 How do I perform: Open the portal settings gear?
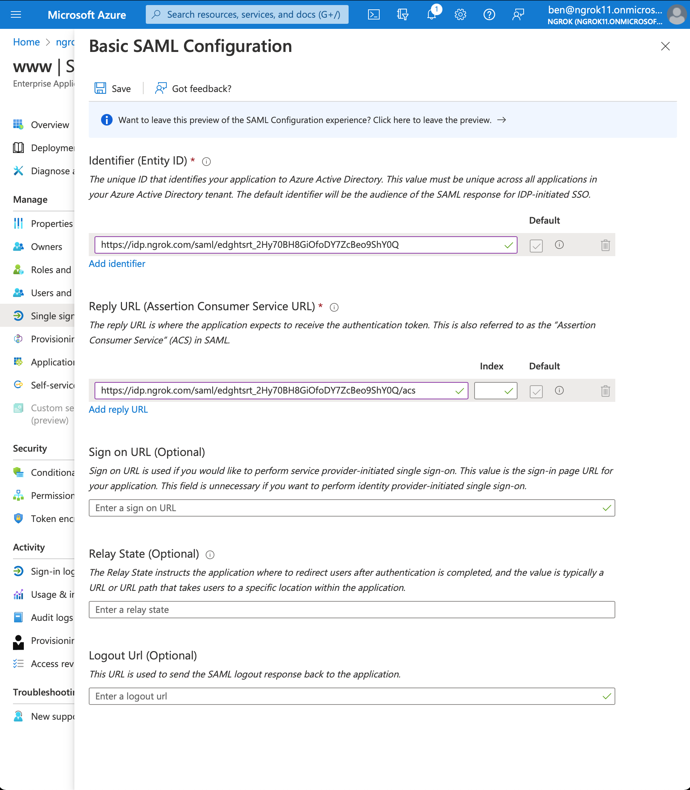click(x=460, y=15)
